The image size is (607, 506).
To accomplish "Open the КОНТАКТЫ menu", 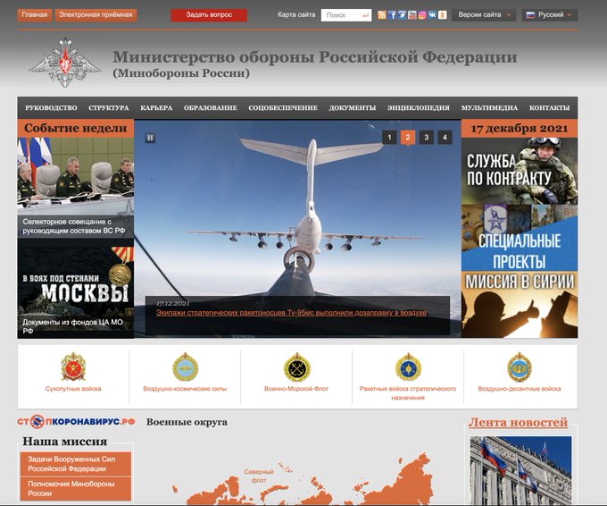I will coord(549,108).
